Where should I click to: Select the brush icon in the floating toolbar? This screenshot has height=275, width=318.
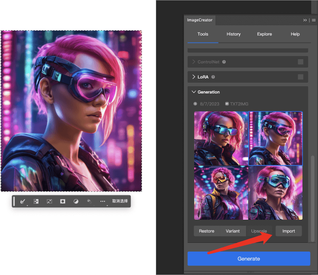tap(22, 201)
